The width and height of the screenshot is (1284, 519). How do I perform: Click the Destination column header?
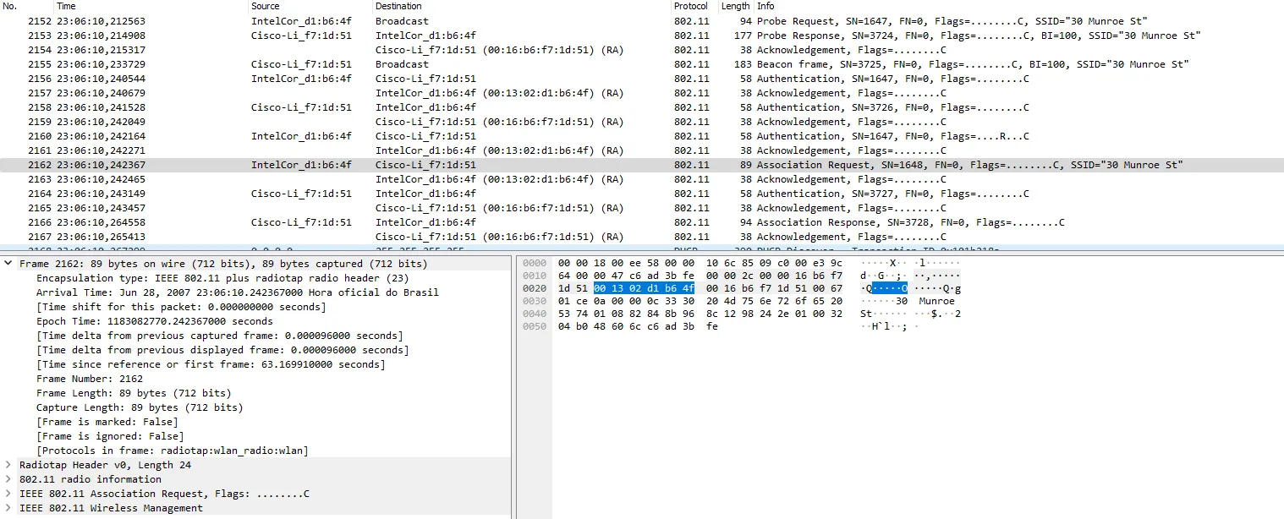click(x=398, y=6)
